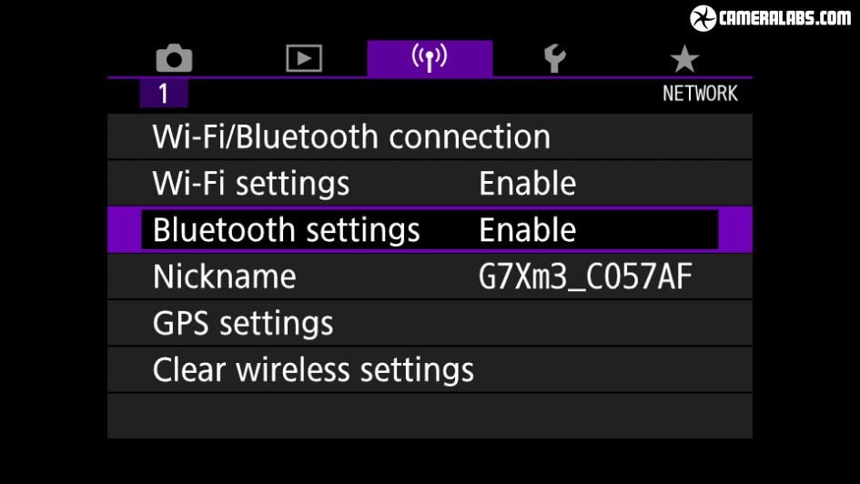Choose Clear wireless settings
860x484 pixels.
[313, 369]
